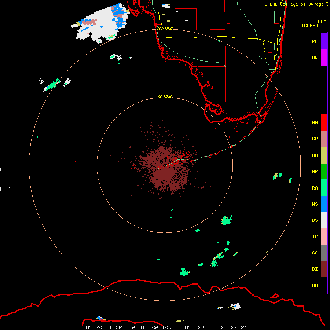The height and width of the screenshot is (330, 330).
Task: Select the GR salmon legend swatch
Action: tap(324, 139)
